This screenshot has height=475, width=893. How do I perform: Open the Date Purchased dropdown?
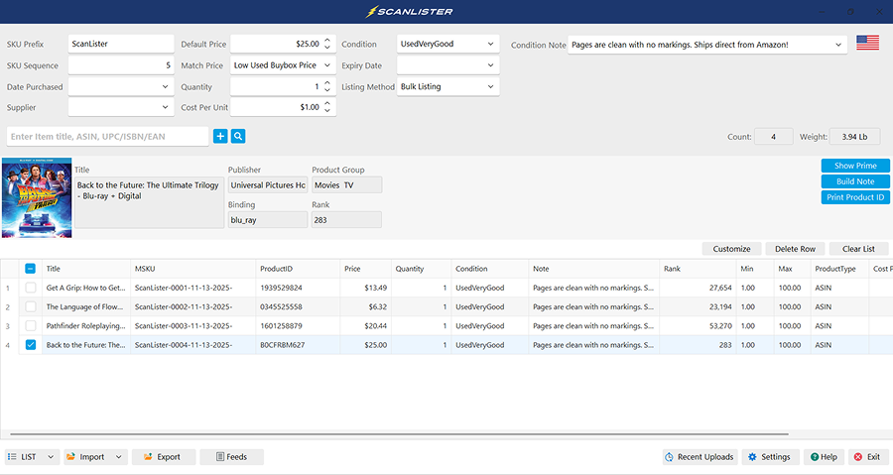[121, 87]
